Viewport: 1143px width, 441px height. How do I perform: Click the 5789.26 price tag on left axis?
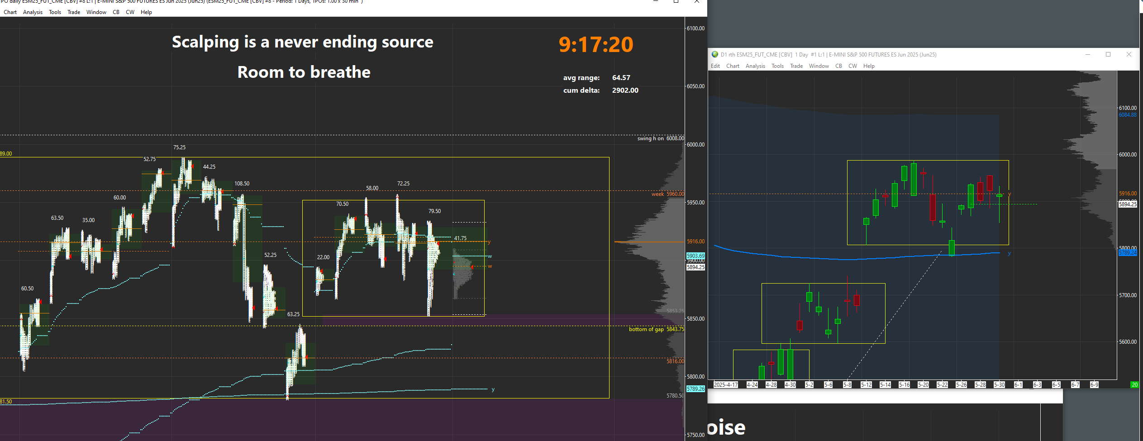point(695,389)
